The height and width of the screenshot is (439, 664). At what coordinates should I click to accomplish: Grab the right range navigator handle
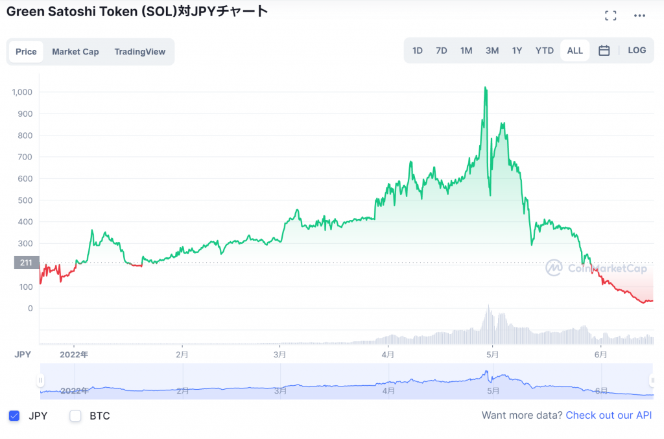652,380
